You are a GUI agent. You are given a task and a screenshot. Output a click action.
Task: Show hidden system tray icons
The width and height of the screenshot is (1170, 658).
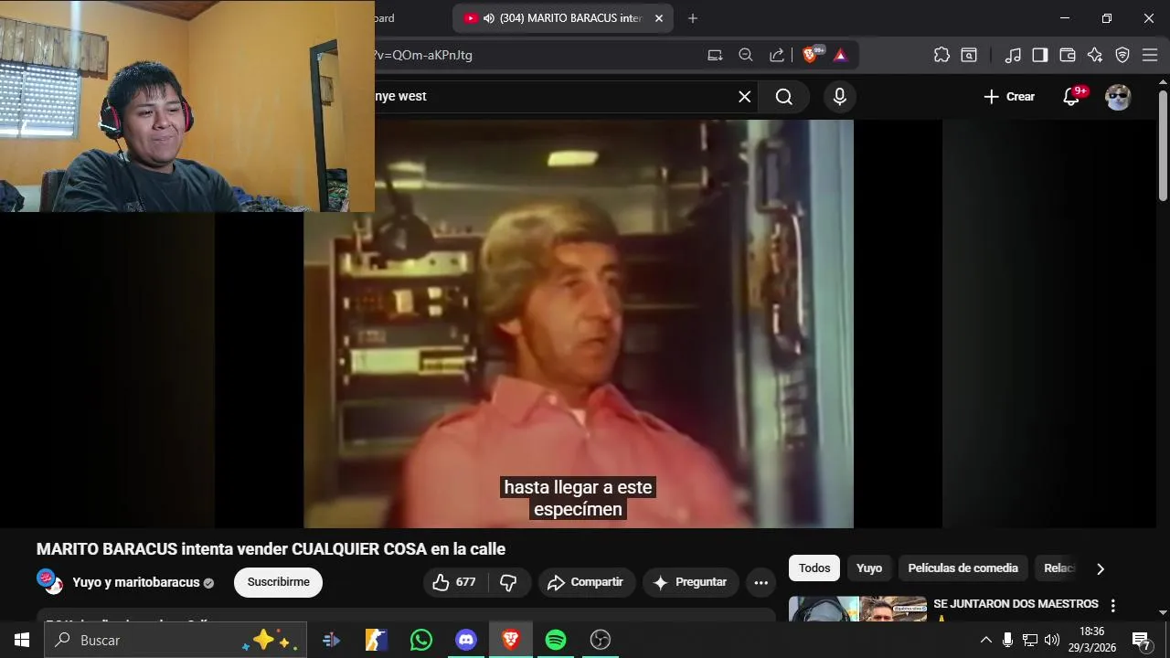click(x=985, y=640)
